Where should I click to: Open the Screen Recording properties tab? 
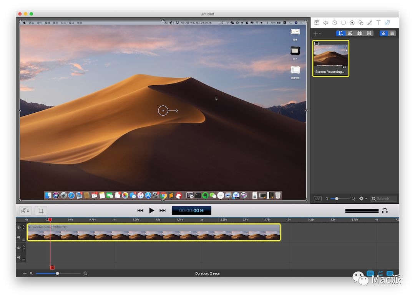point(343,23)
